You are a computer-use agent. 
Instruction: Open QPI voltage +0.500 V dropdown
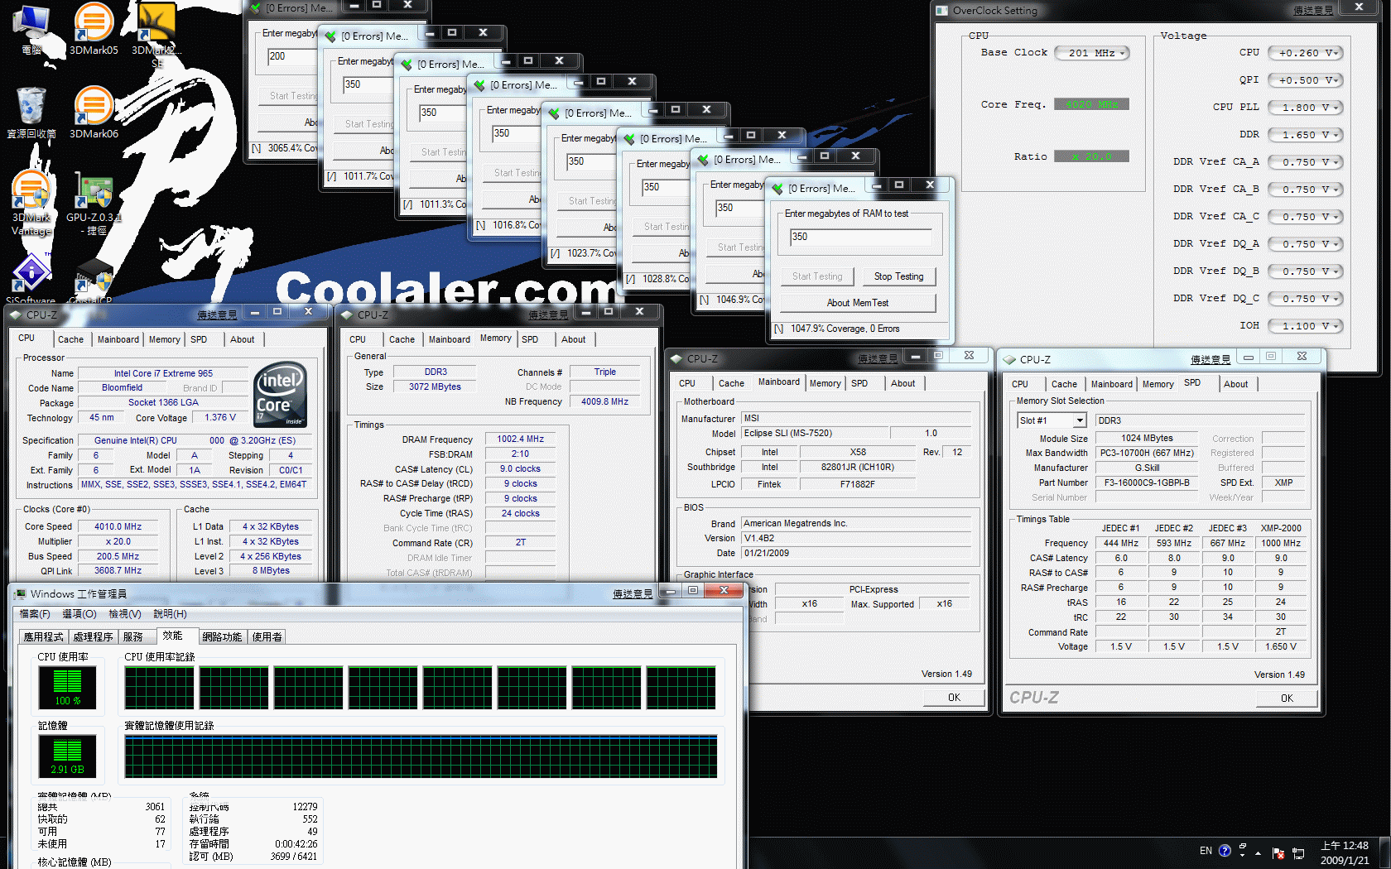tap(1305, 80)
